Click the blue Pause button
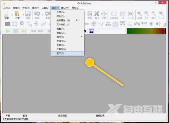169x123 pixels. [49, 31]
